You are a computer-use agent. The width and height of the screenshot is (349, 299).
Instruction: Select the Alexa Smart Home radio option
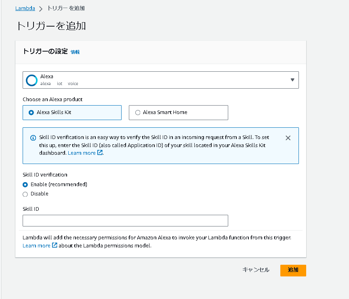click(138, 112)
